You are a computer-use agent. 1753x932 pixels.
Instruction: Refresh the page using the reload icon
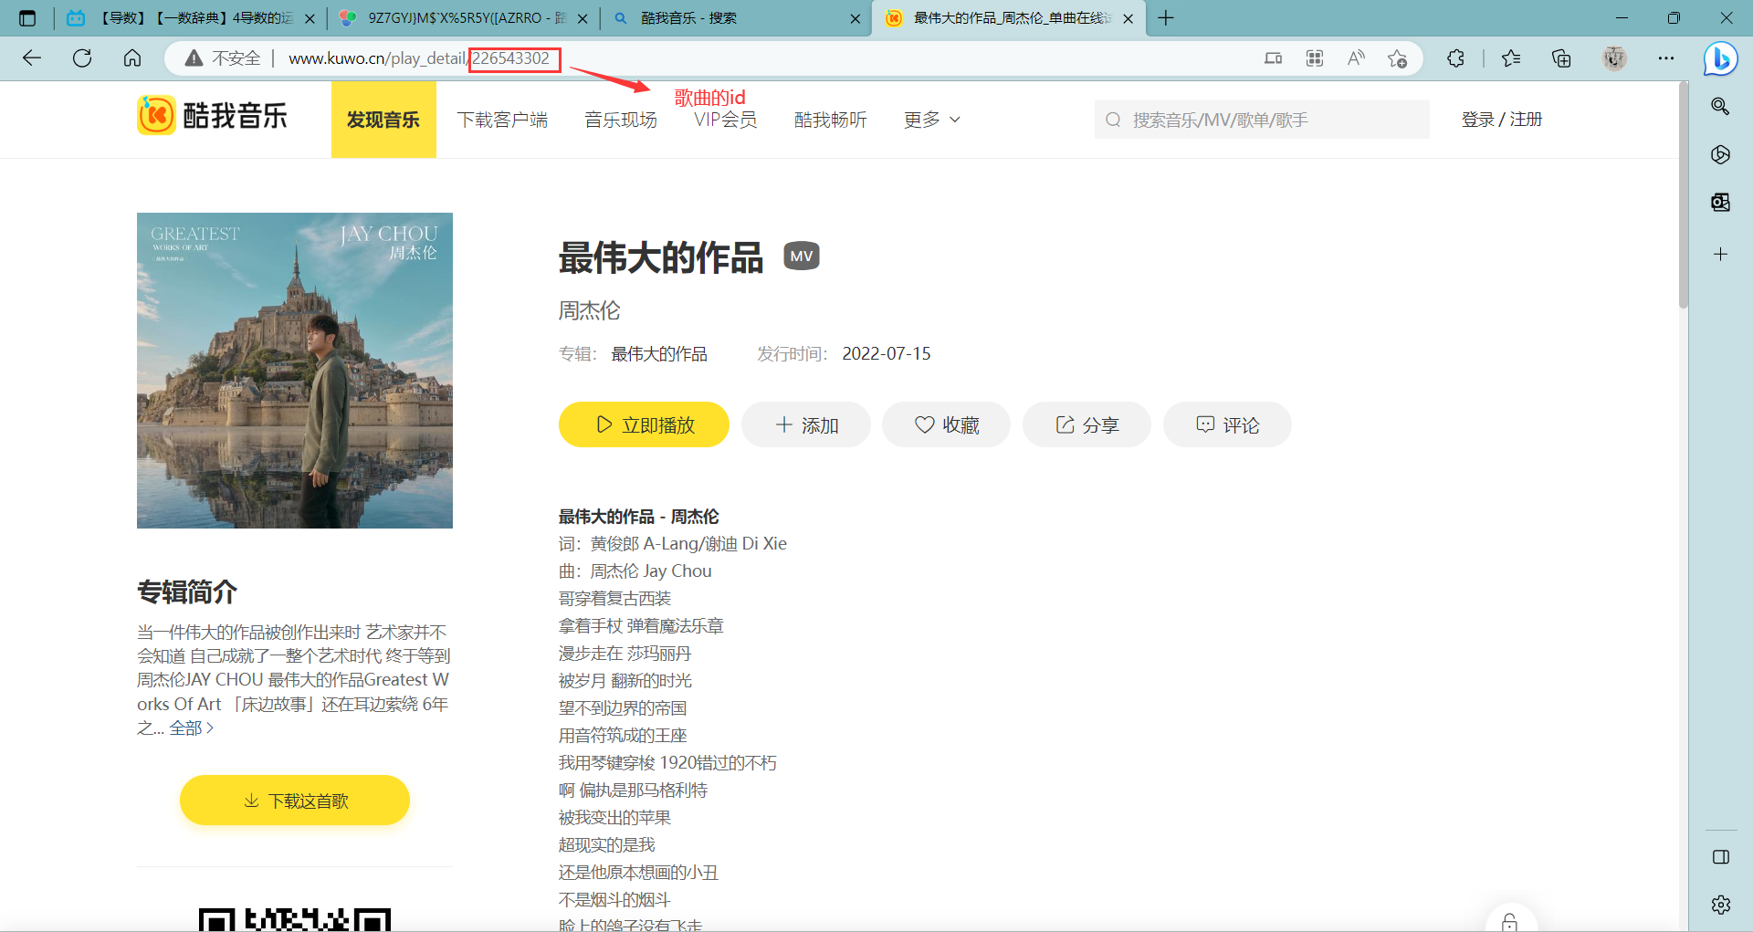click(82, 58)
